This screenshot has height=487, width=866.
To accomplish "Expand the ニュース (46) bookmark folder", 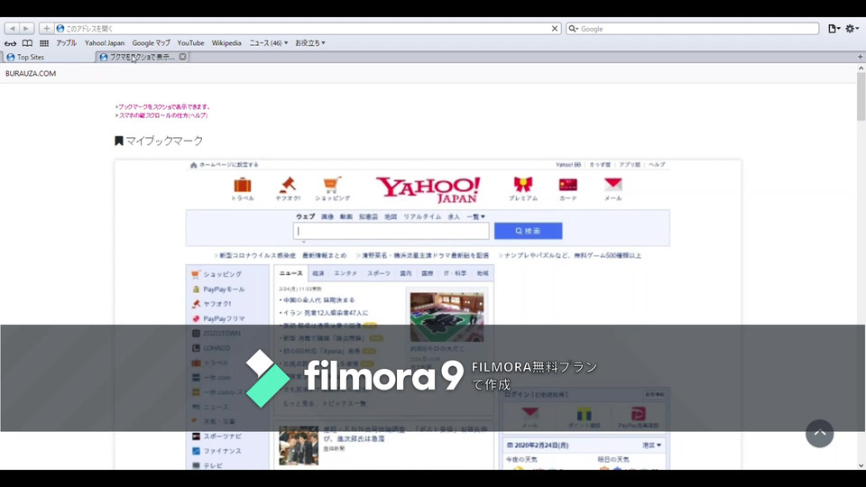I will point(269,43).
